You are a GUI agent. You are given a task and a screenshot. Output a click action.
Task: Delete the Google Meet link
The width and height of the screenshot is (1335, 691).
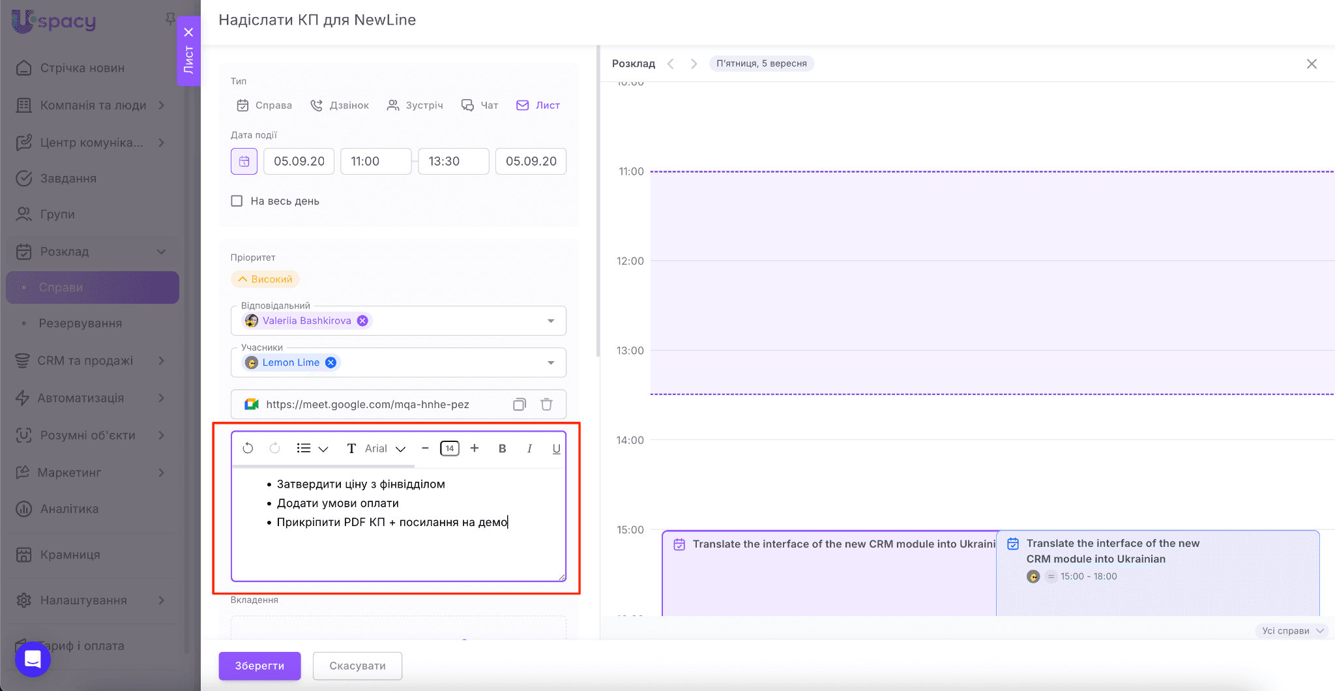pyautogui.click(x=546, y=405)
